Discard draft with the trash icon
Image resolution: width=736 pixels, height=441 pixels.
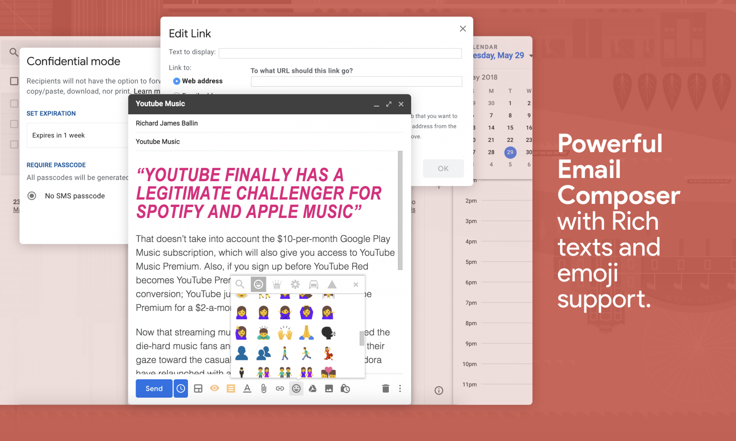(x=386, y=388)
